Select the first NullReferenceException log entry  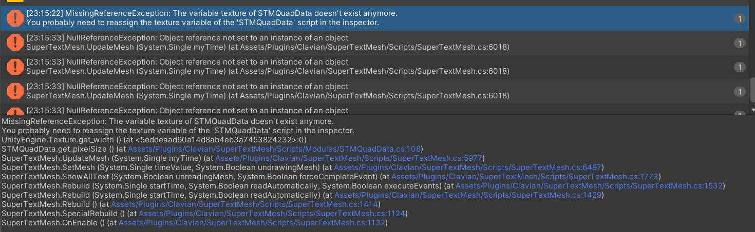click(x=374, y=43)
